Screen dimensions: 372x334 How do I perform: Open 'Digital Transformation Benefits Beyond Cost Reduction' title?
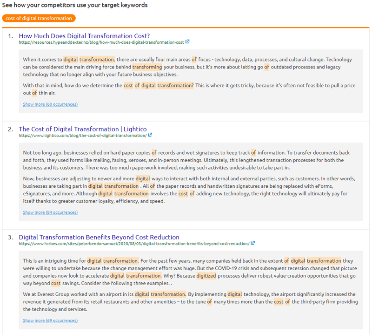[x=99, y=237]
